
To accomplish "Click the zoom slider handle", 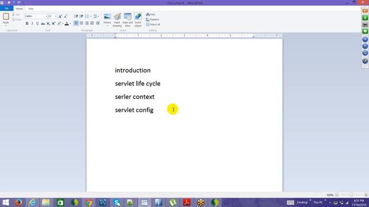I will coord(351,195).
